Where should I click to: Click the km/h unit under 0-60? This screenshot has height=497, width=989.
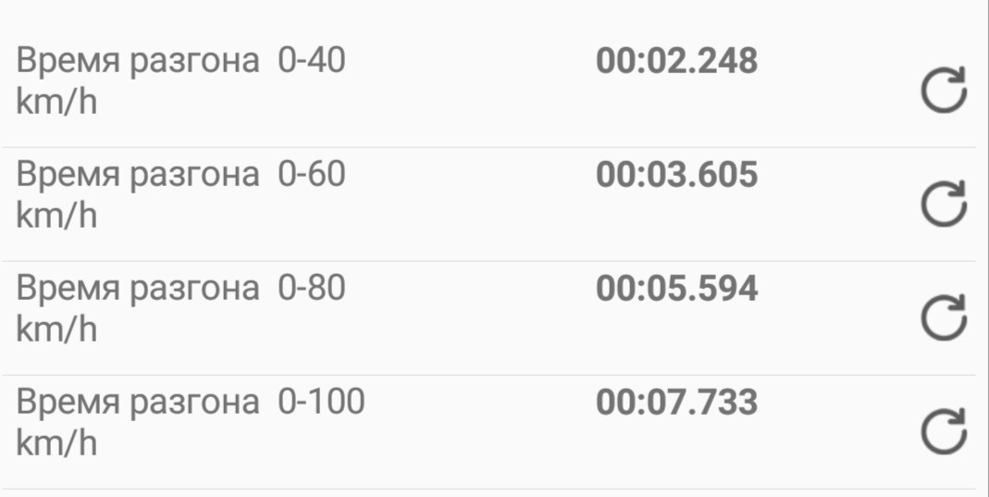coord(56,217)
